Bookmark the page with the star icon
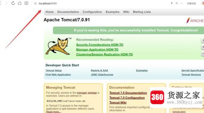This screenshot has height=113, width=204. point(35,4)
